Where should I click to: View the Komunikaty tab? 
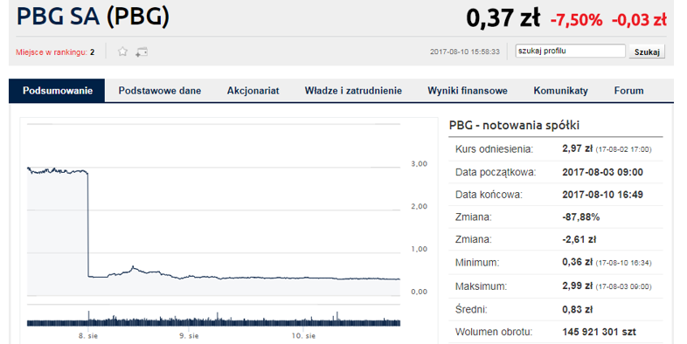560,91
